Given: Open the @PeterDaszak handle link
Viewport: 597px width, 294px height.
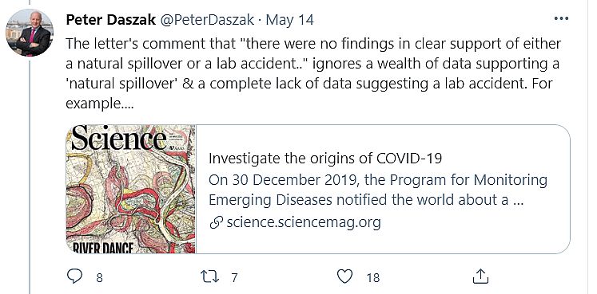Looking at the screenshot, I should point(207,20).
